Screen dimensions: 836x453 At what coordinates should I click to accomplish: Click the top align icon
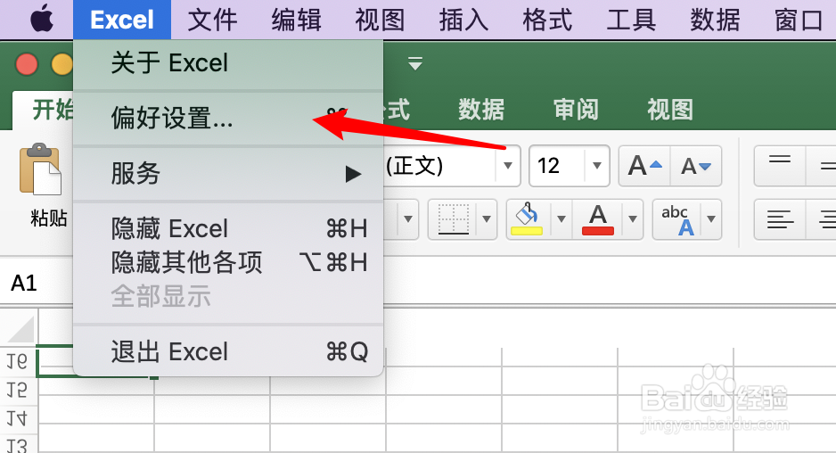point(780,166)
